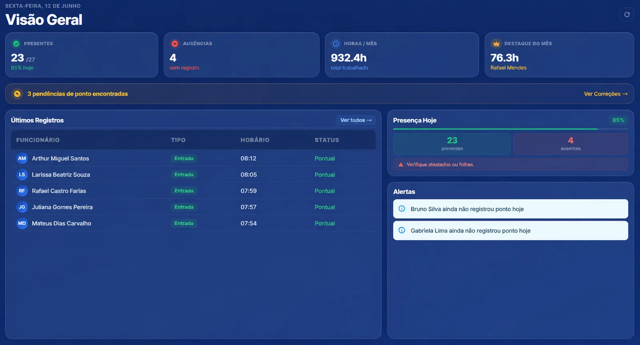Click the info icon in the Gabriela Lima alert

[x=402, y=230]
